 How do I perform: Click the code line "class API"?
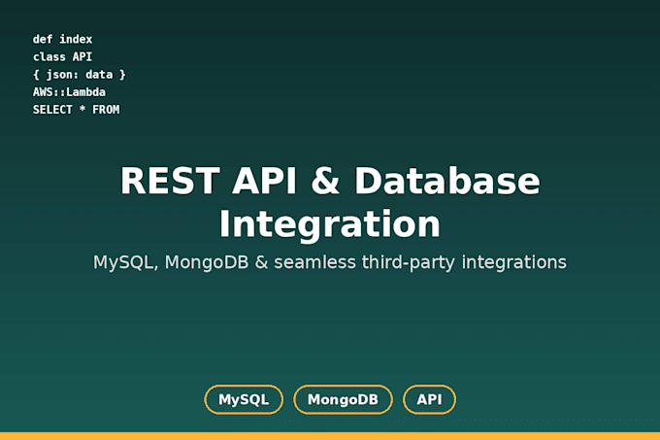pos(62,57)
